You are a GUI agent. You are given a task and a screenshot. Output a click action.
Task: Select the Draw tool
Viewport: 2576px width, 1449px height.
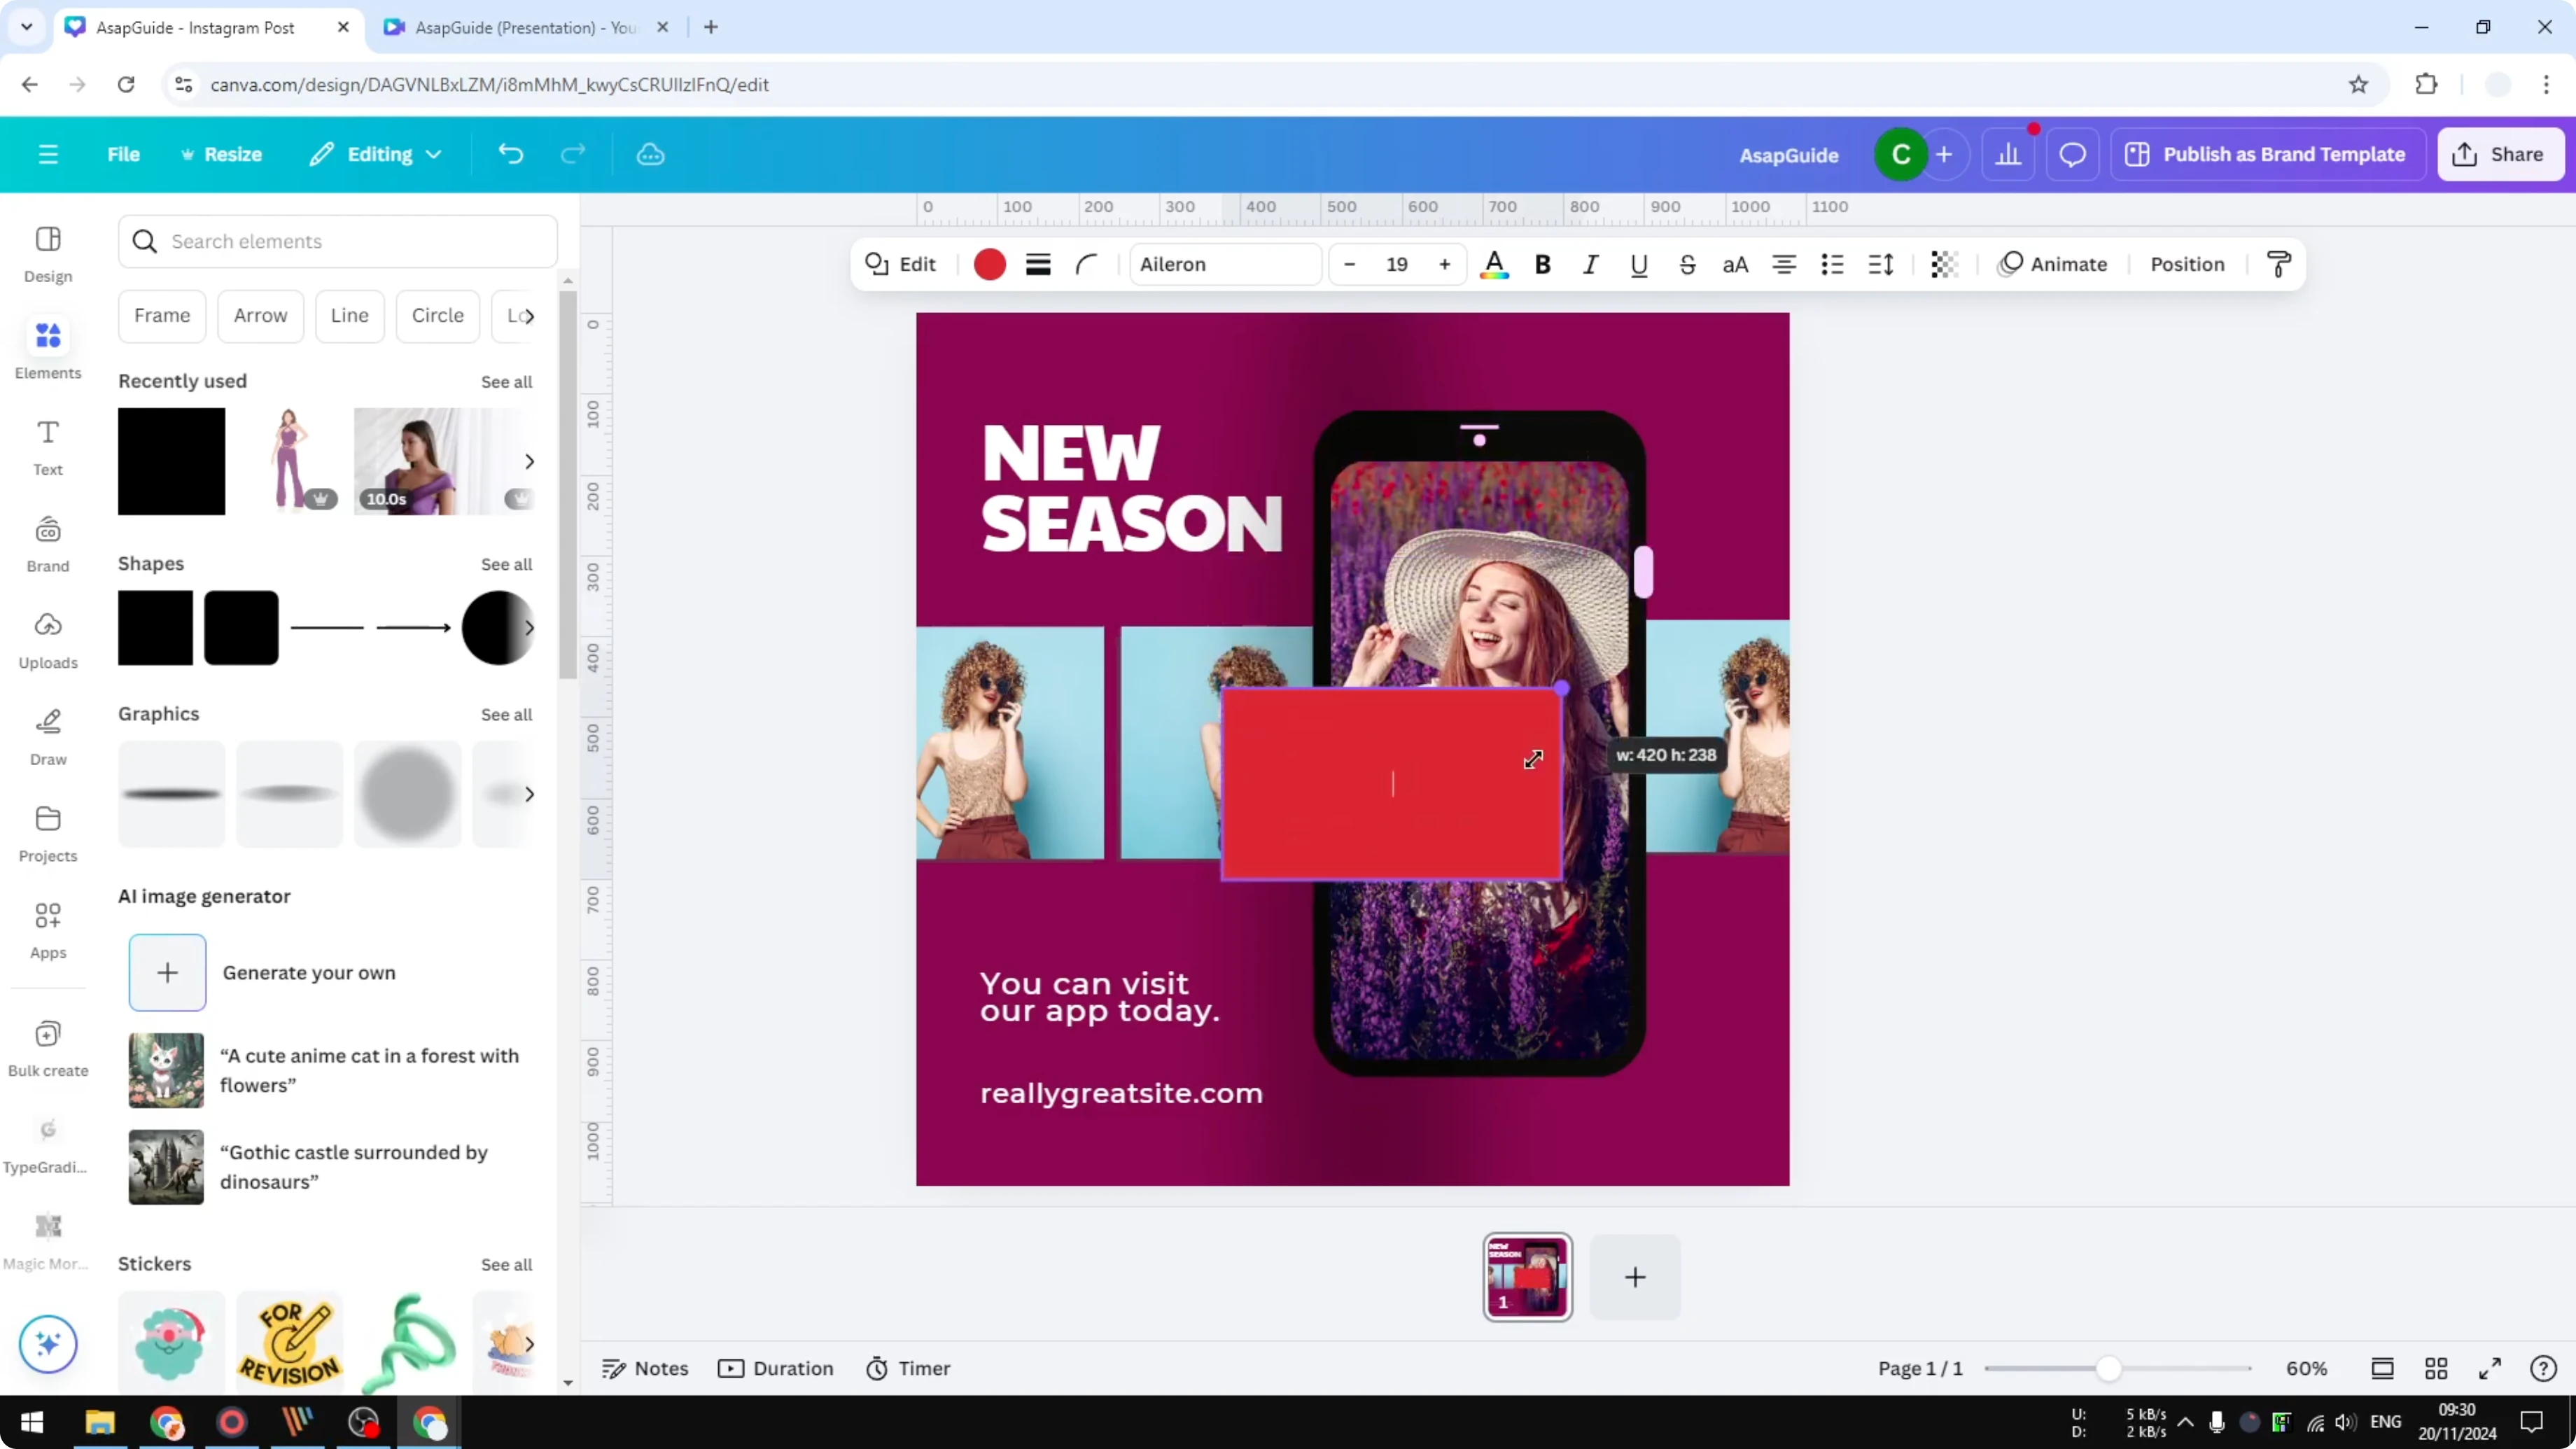pos(47,736)
